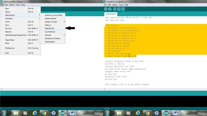Viewport: 207px width, 116px height.
Task: Open File Explorer from the left taskbar
Action: 16,113
